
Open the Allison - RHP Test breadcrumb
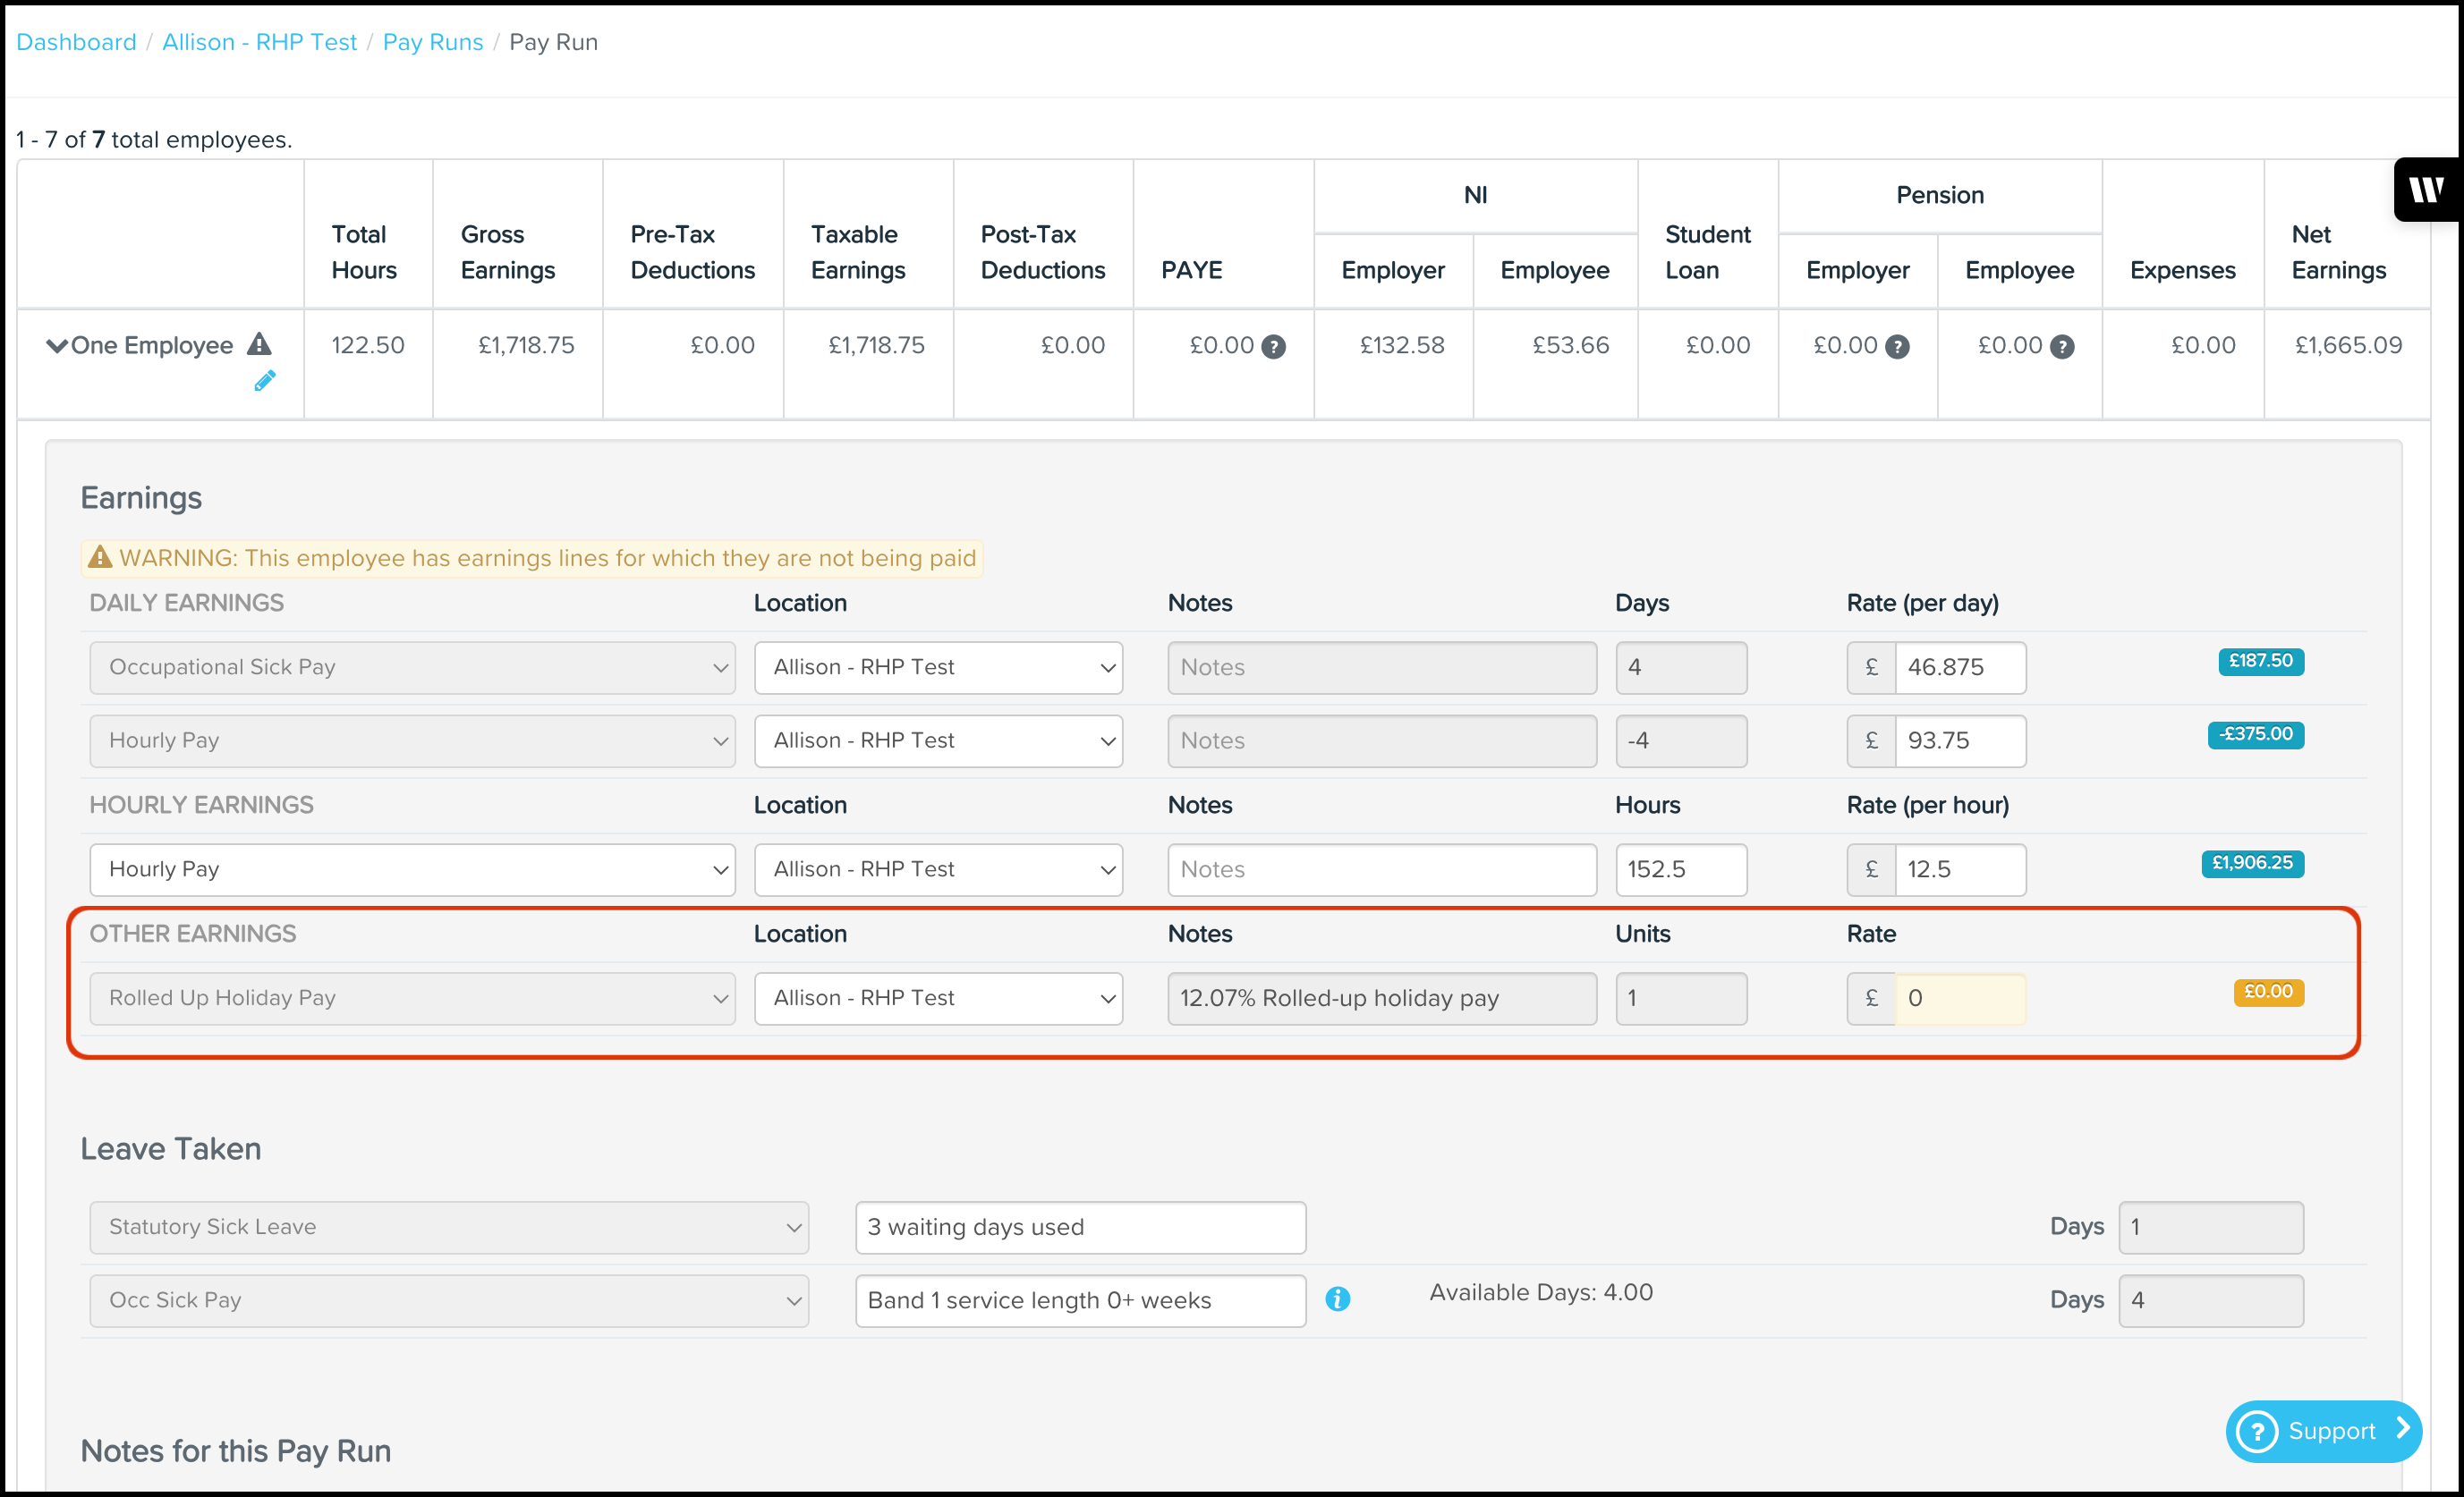259,42
